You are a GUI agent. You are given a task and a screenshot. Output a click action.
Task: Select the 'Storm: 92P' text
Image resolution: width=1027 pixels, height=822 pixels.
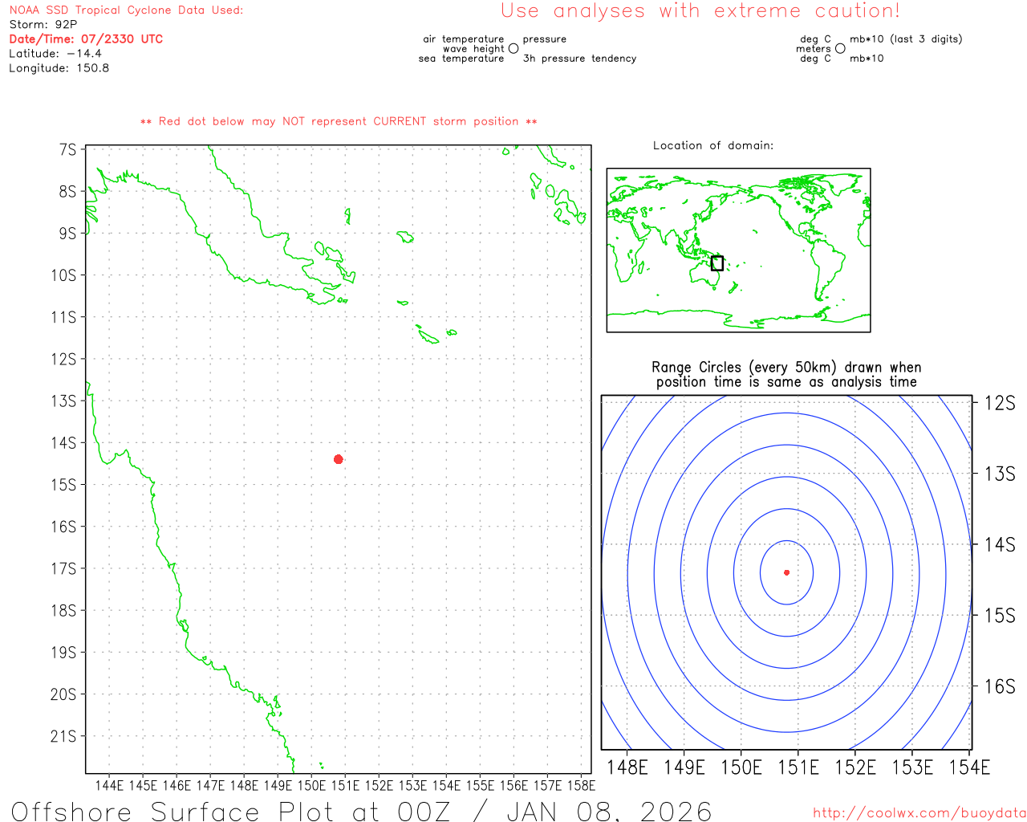pyautogui.click(x=43, y=25)
